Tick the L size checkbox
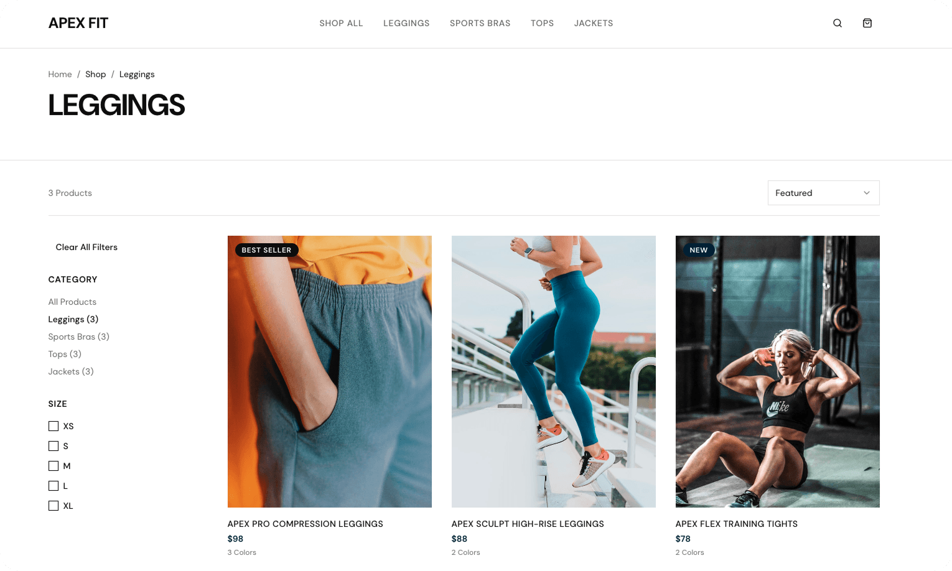 (x=54, y=486)
